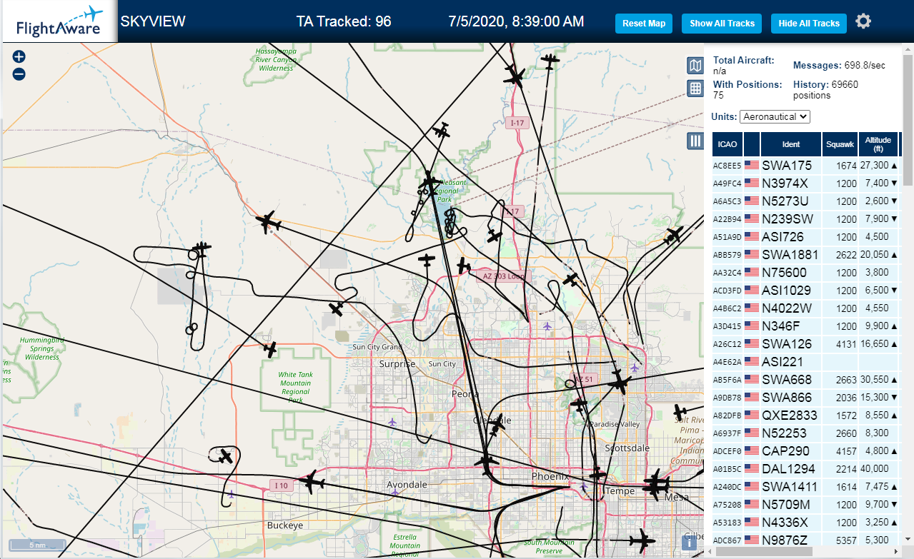The image size is (914, 559).
Task: Select the aircraft circling northwest of Buckeye
Action: pyautogui.click(x=226, y=455)
